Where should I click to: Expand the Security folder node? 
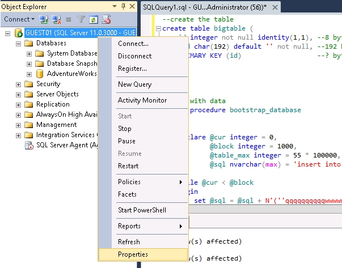[x=19, y=84]
